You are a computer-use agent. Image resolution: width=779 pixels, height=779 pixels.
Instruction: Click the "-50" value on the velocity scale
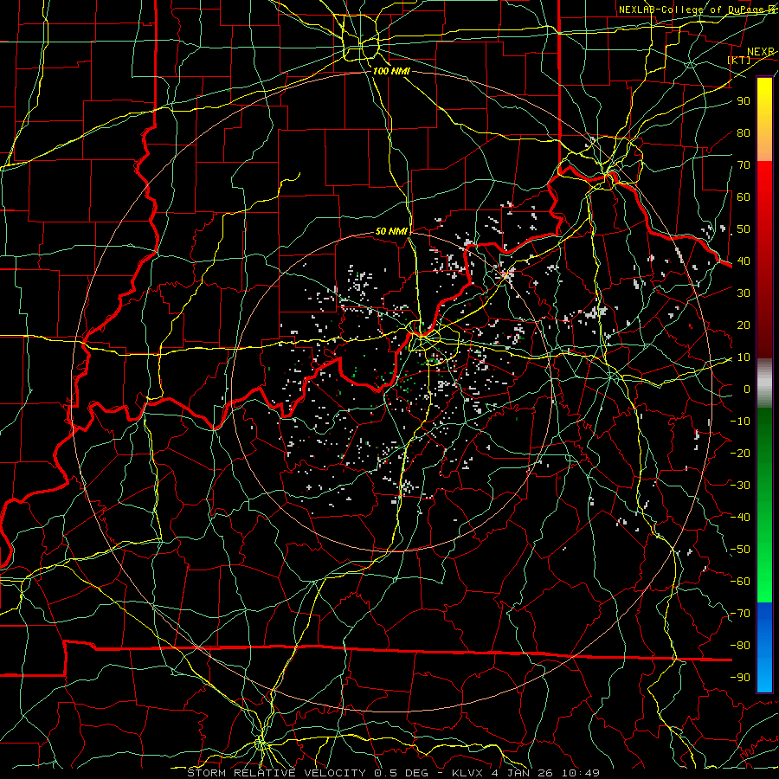pos(740,550)
